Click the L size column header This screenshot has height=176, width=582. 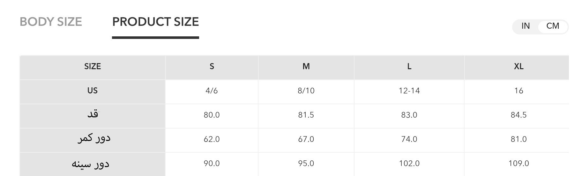click(x=409, y=67)
